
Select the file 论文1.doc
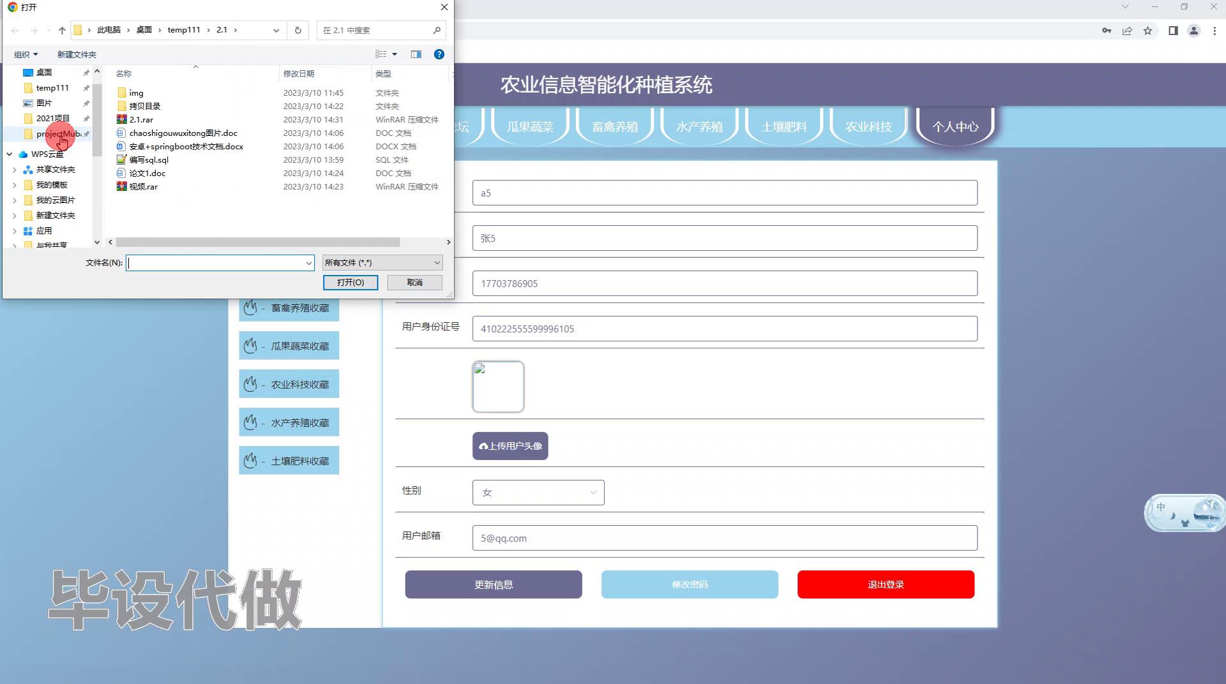(x=148, y=173)
